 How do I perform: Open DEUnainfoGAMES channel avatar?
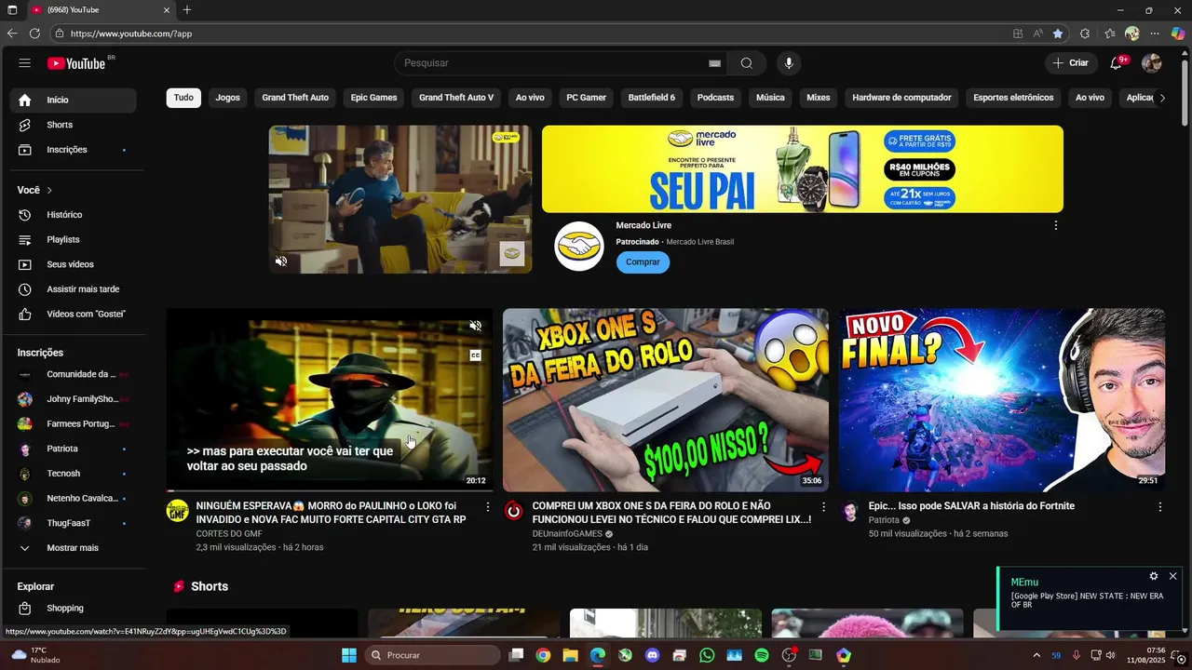click(x=513, y=511)
